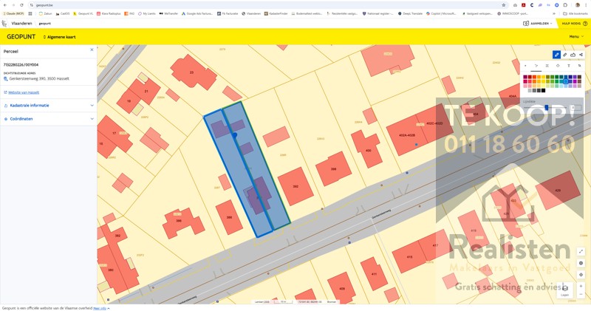This screenshot has height=311, width=591.
Task: Zoom out with the minus button
Action: [x=581, y=295]
